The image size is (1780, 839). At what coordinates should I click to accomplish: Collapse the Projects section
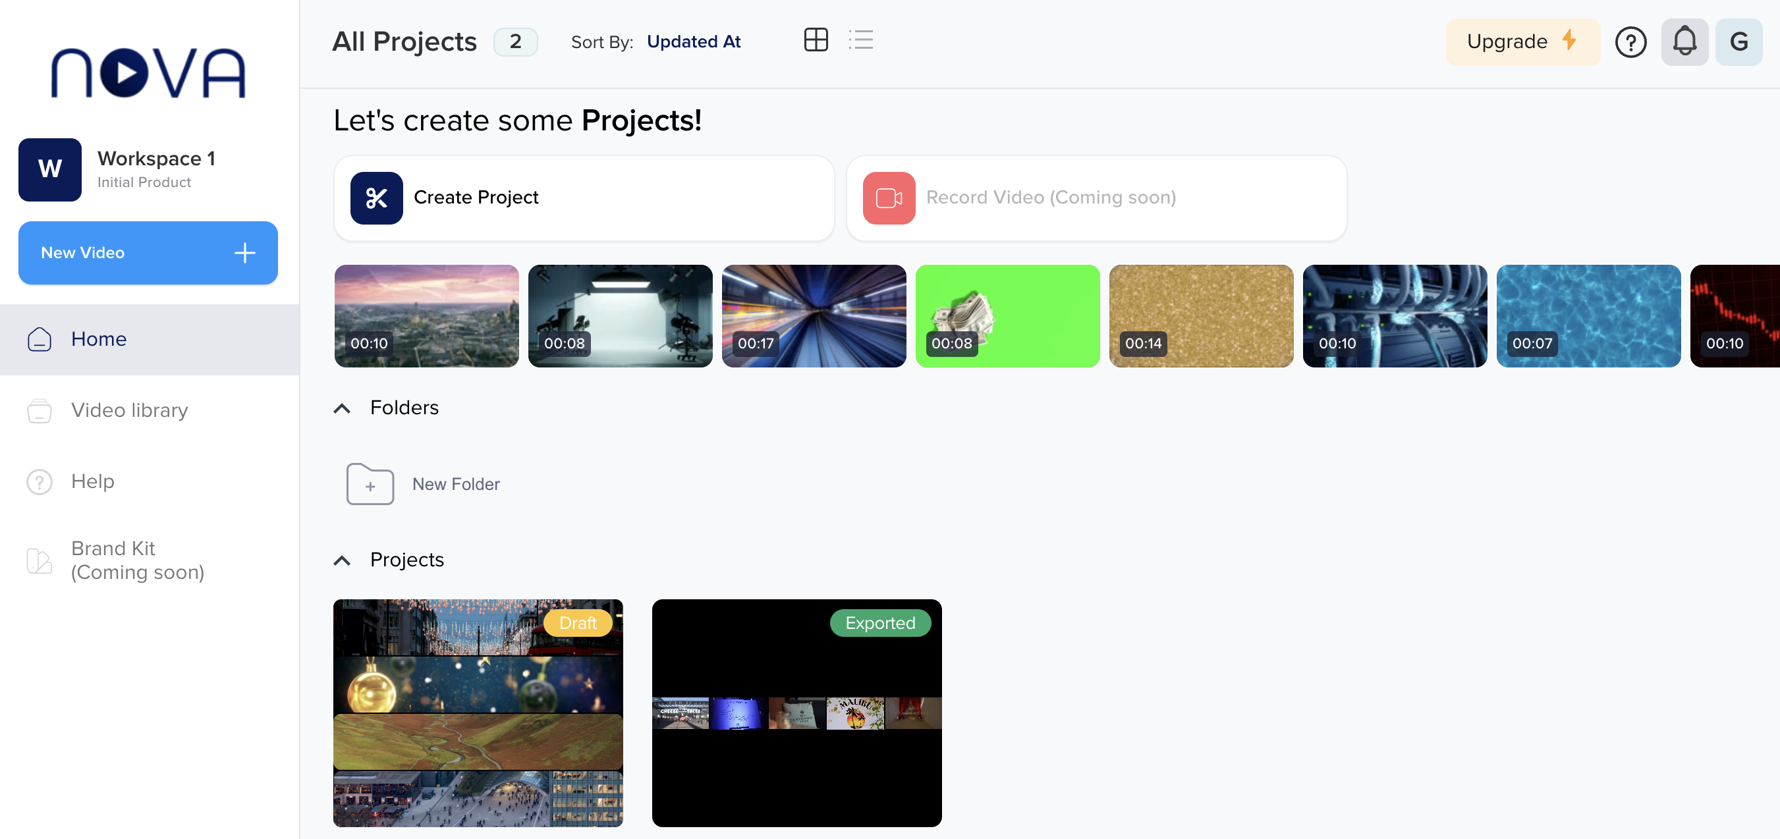pos(342,560)
